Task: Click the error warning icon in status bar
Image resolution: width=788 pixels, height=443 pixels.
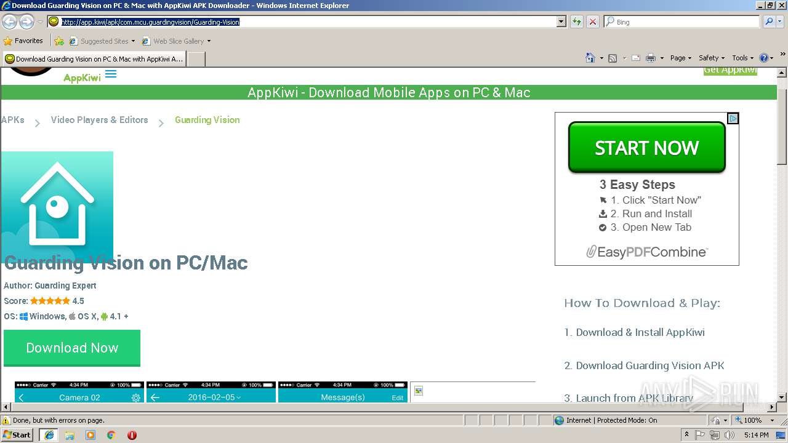Action: 6,420
